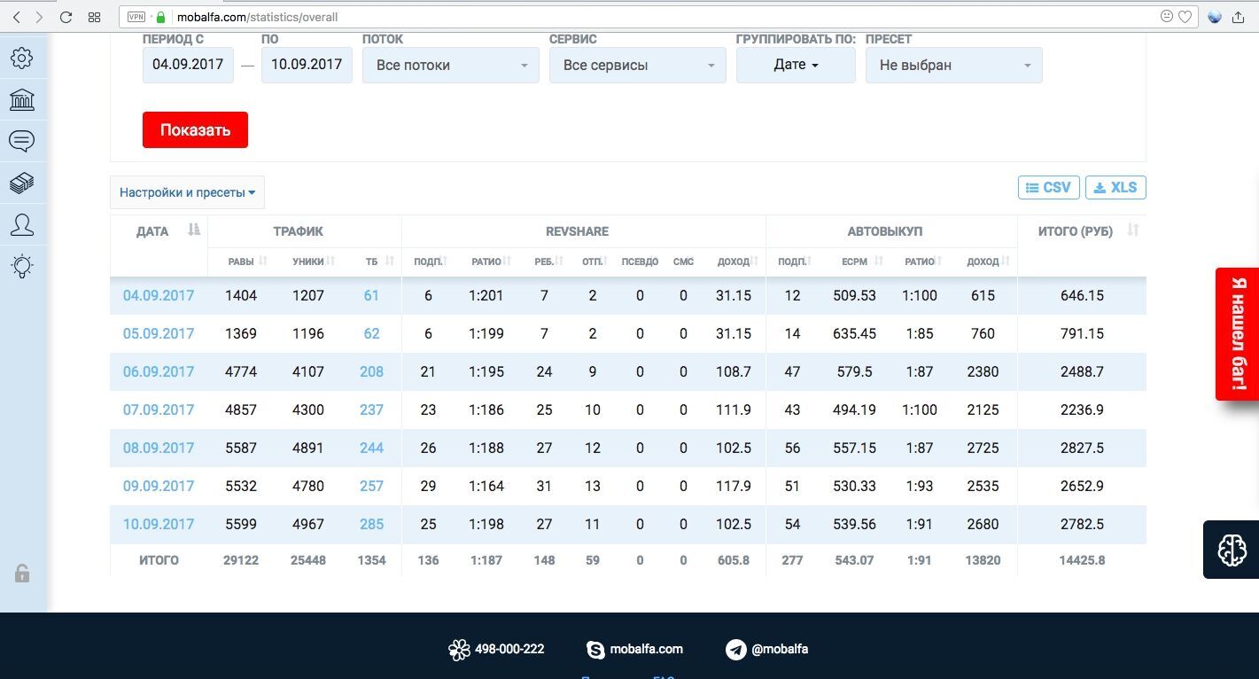Click the period start date field
Image resolution: width=1259 pixels, height=679 pixels.
(x=188, y=66)
